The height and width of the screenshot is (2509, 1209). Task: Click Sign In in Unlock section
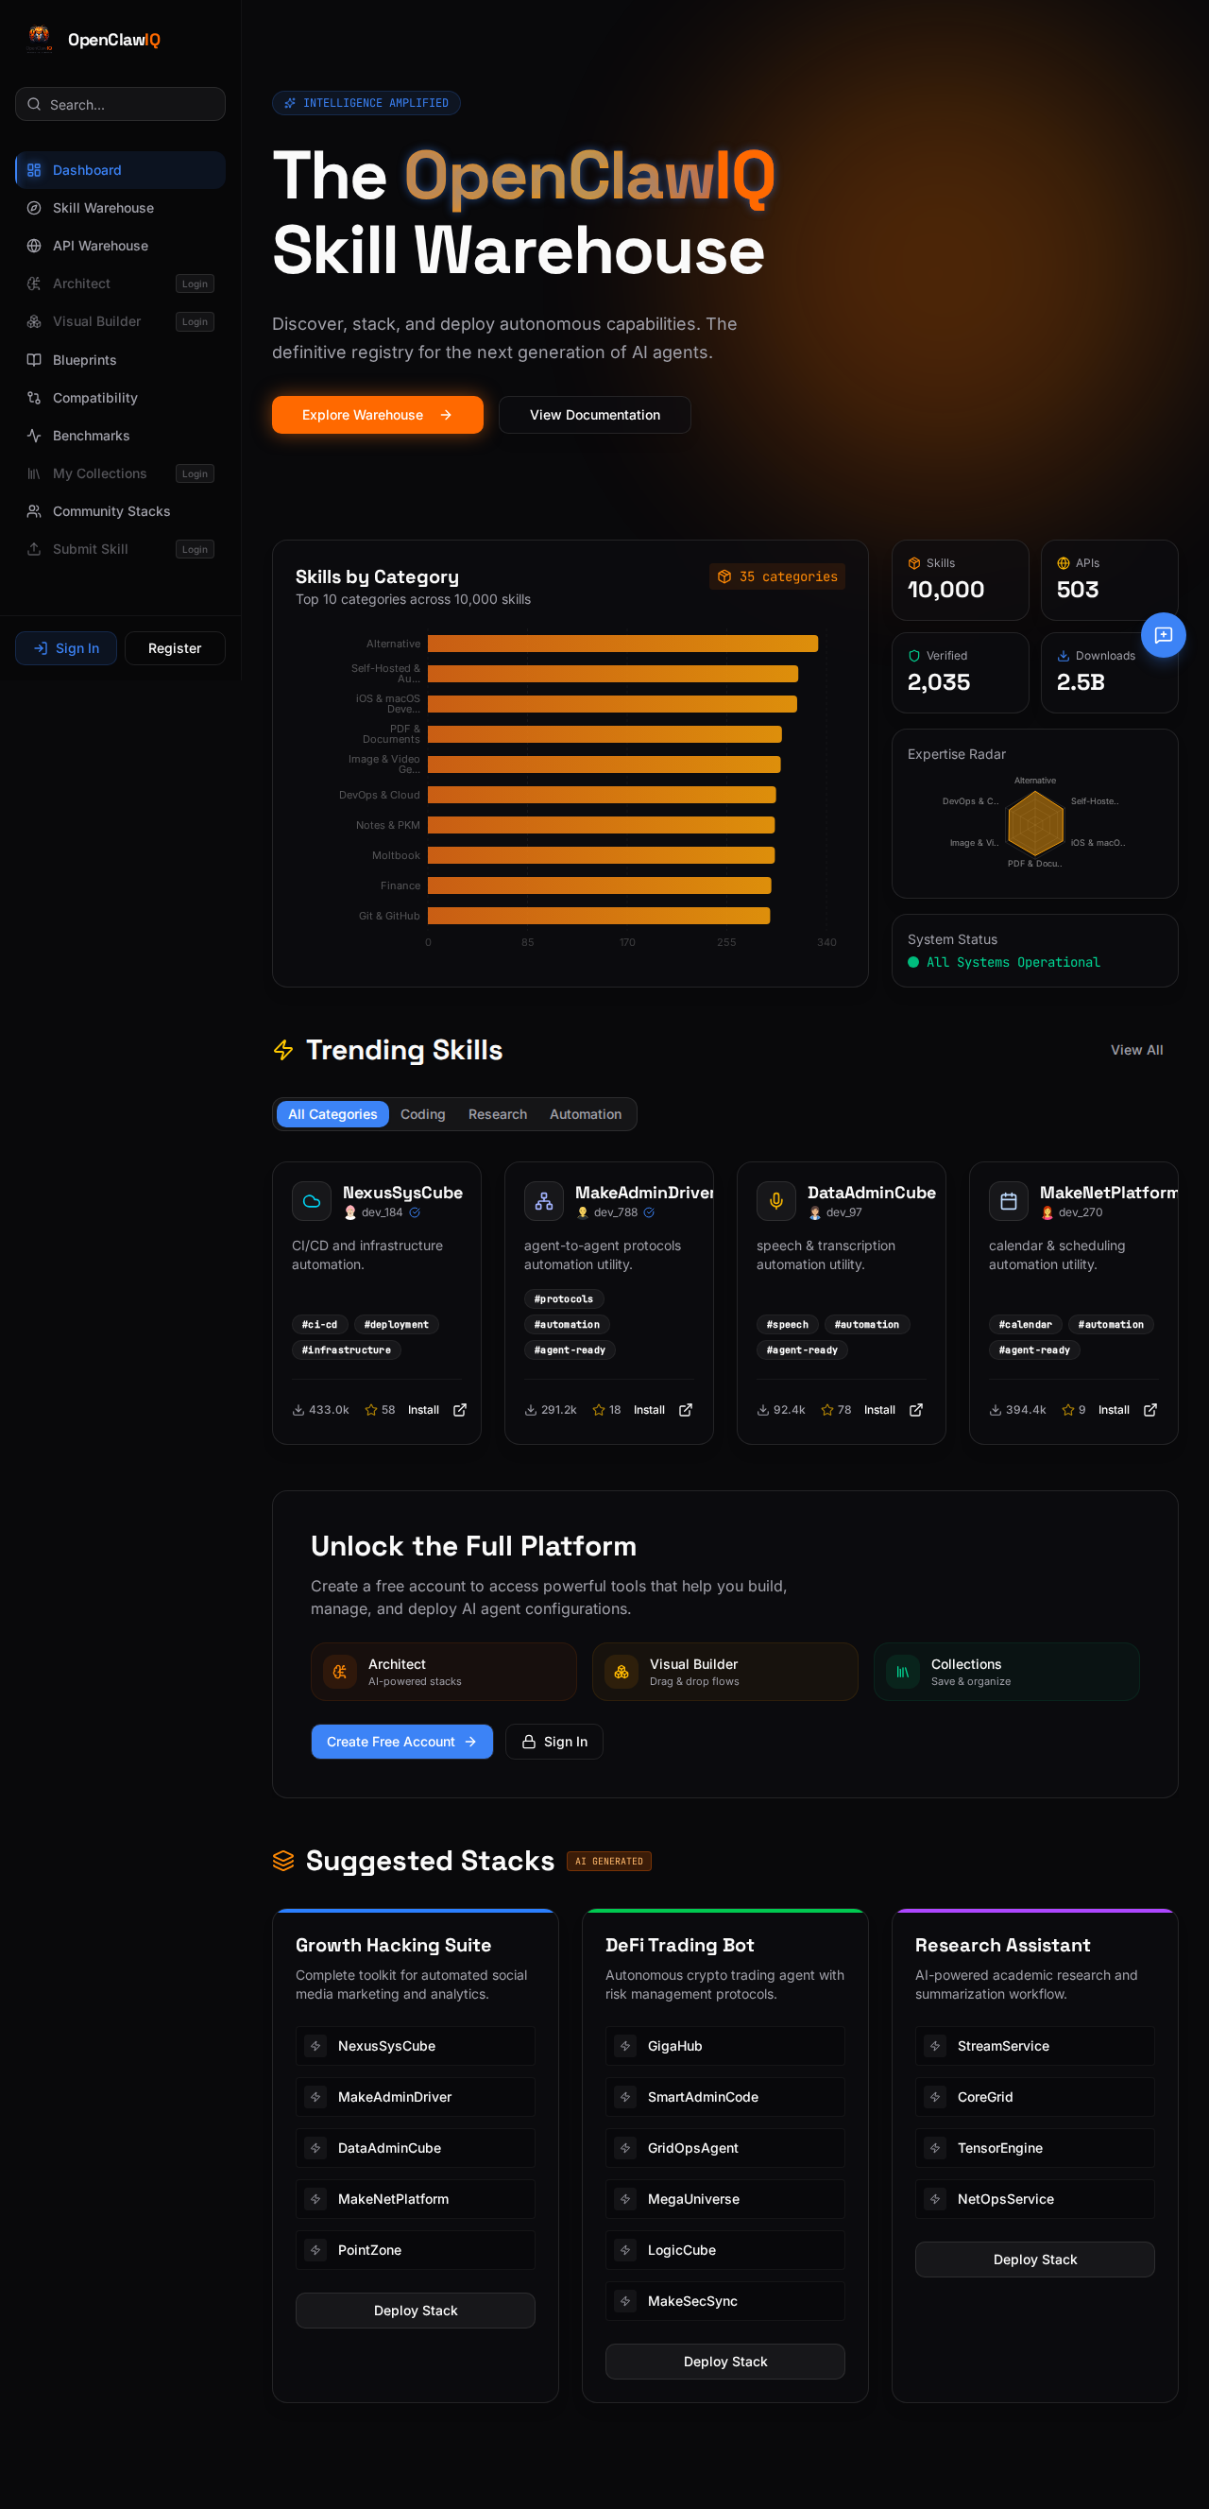(553, 1742)
